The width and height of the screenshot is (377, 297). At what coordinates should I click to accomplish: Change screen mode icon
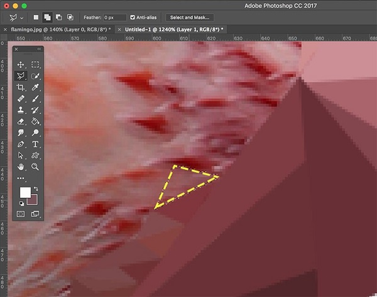tap(35, 214)
